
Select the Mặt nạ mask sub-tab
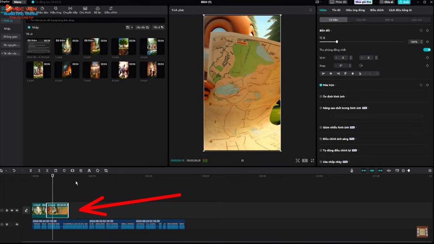(389, 20)
